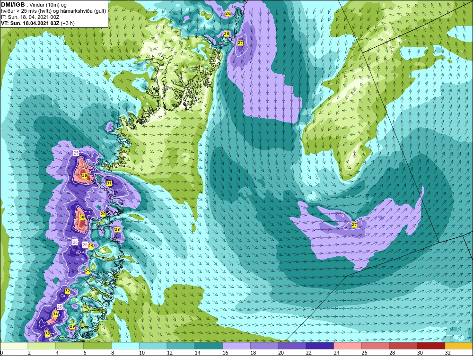Select the salmon 26–28 m/s legend swatch
This screenshot has width=473, height=356.
point(376,346)
